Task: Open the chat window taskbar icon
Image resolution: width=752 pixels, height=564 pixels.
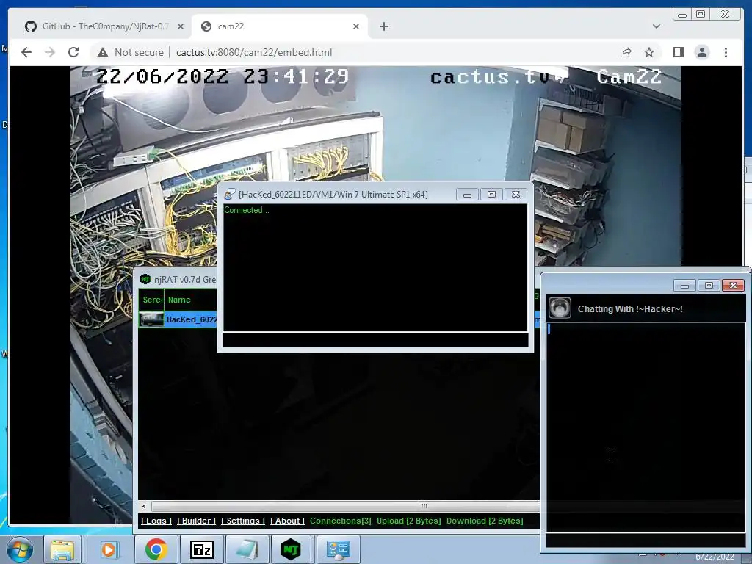Action: [338, 549]
